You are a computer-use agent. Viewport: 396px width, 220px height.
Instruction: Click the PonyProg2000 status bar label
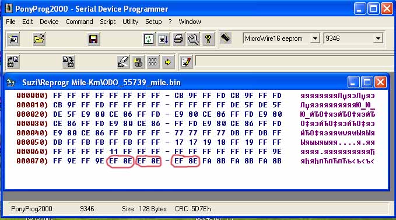(x=31, y=209)
